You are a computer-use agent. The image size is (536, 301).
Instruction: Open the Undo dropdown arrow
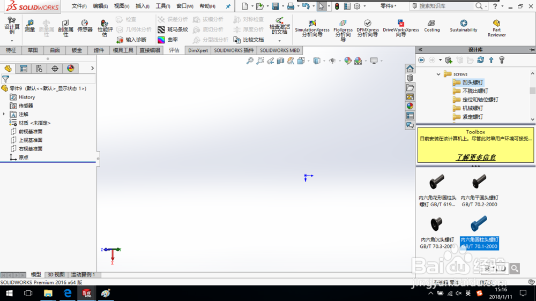(313, 6)
